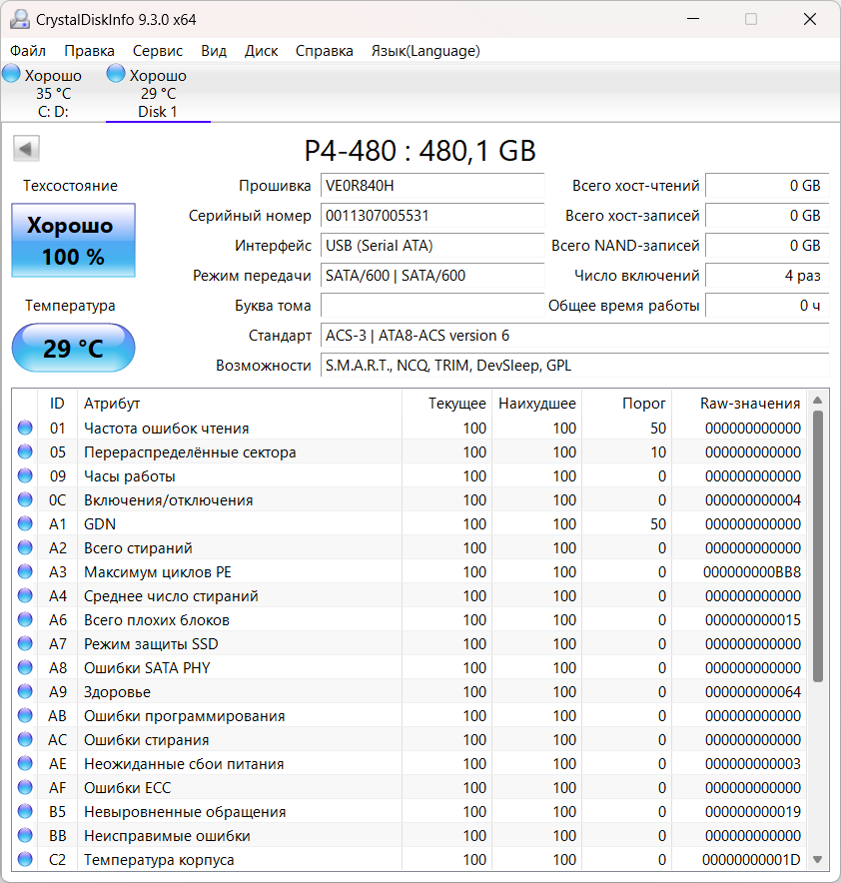Switch to the C: D: disk tab
841x883 pixels.
[53, 92]
